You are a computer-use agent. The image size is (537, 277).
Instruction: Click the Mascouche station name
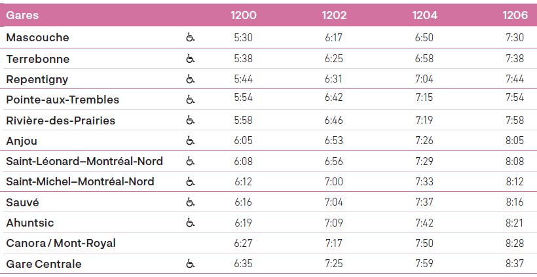tap(37, 38)
